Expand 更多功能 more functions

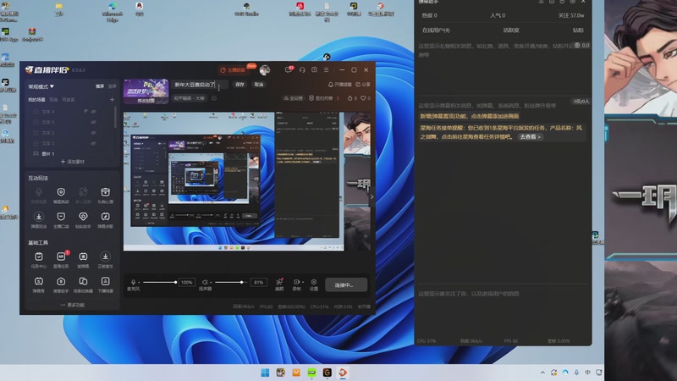click(x=73, y=305)
